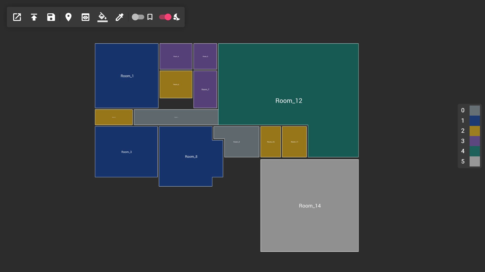Screen dimensions: 485x272
Task: Select the location pin tool
Action: [x=68, y=17]
